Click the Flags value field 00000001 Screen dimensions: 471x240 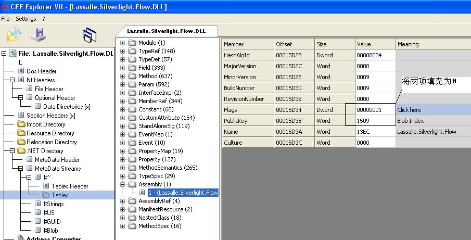375,110
